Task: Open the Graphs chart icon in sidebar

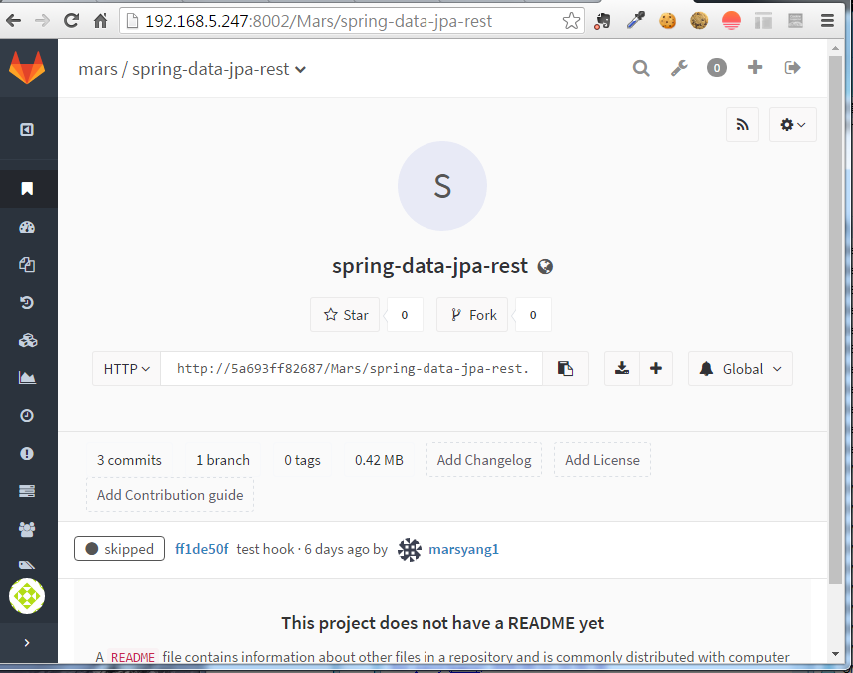Action: tap(27, 377)
